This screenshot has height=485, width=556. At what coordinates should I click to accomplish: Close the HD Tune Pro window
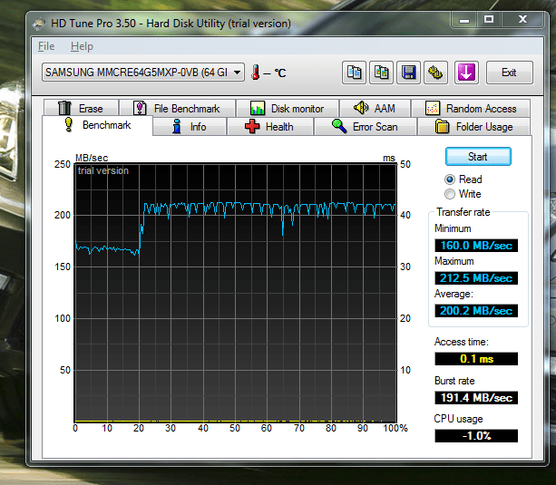pos(522,20)
